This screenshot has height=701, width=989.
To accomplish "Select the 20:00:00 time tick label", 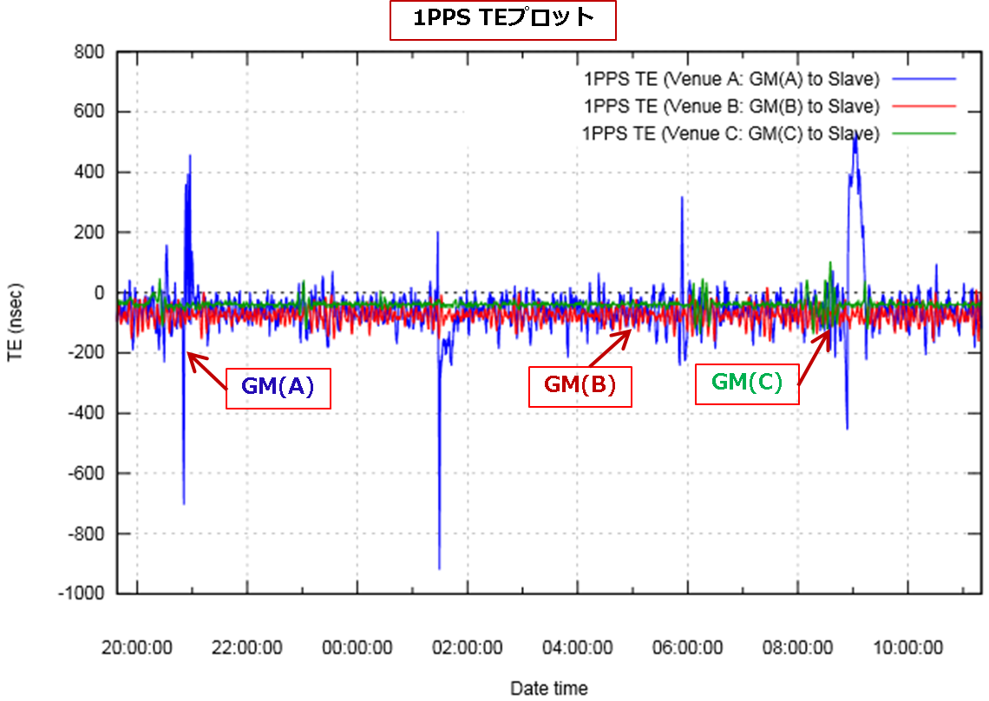I will [x=137, y=648].
